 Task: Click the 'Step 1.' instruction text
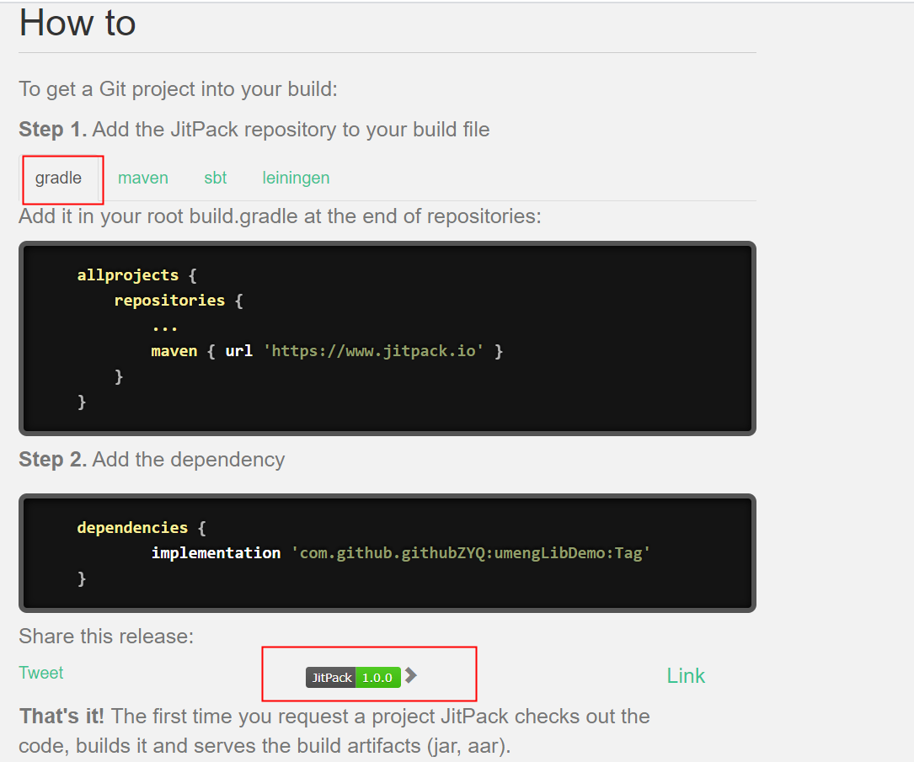click(x=254, y=130)
